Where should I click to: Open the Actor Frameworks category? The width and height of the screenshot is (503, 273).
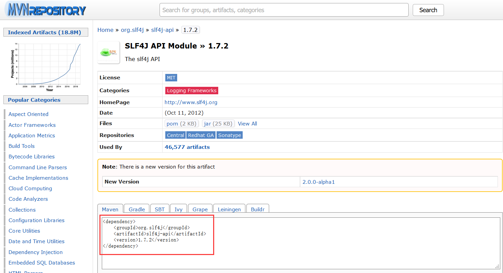point(32,125)
